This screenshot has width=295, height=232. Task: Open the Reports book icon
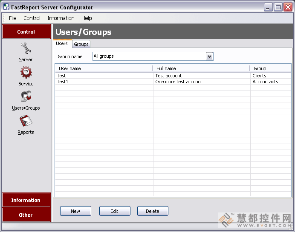26,121
